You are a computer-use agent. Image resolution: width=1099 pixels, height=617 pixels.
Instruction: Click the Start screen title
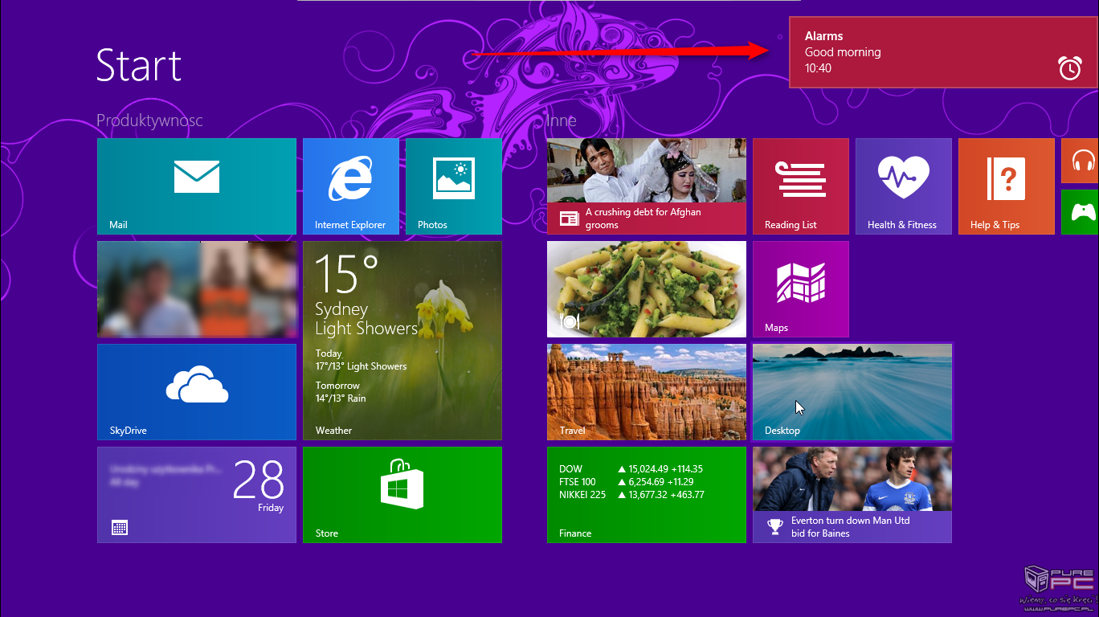[x=139, y=65]
